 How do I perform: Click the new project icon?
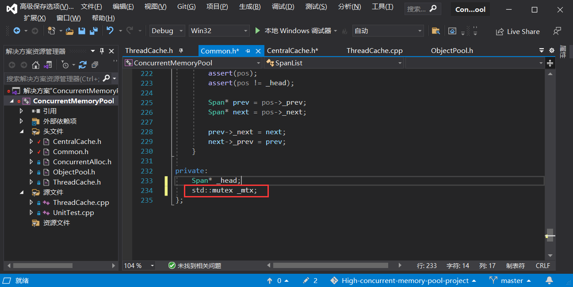51,31
